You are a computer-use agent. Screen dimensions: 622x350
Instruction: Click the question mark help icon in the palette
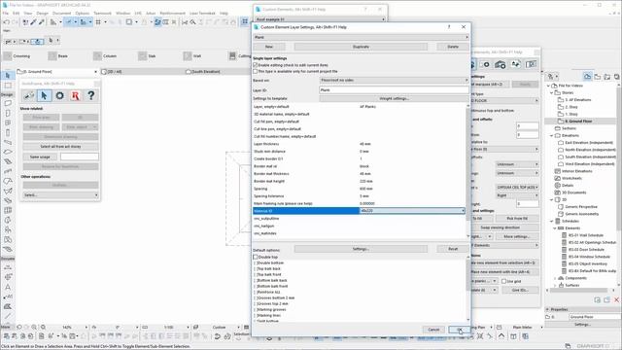click(x=90, y=95)
